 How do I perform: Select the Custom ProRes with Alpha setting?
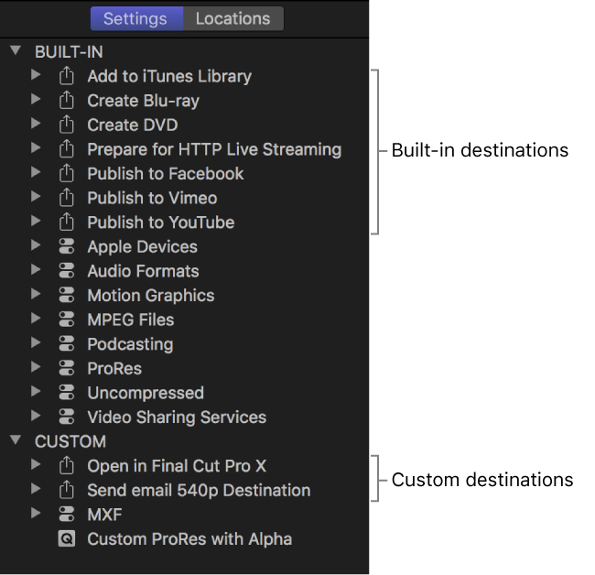point(189,539)
